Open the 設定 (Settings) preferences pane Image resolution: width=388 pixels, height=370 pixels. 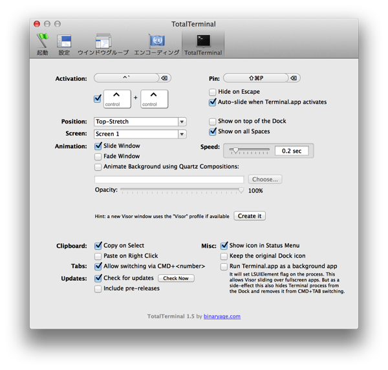pos(64,45)
